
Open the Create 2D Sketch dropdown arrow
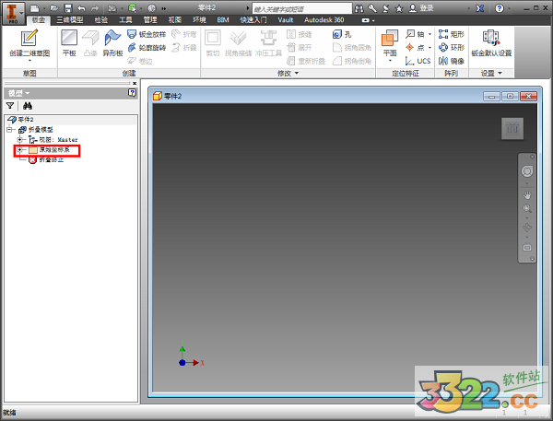pos(29,61)
